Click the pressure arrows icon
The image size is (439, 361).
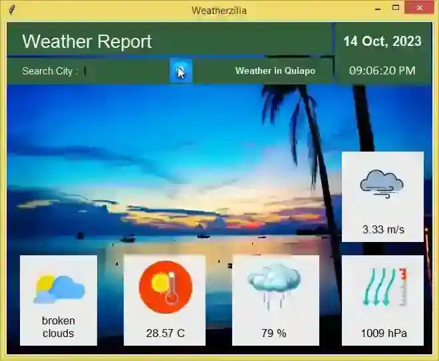(x=384, y=287)
